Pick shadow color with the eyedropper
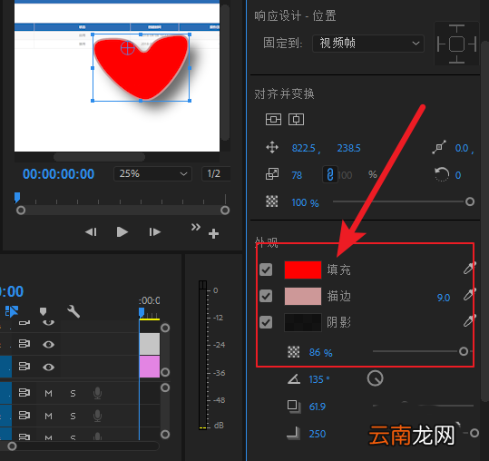489x461 pixels. tap(469, 320)
